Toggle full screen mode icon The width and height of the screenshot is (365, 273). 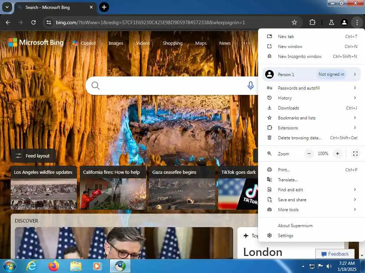click(x=355, y=154)
